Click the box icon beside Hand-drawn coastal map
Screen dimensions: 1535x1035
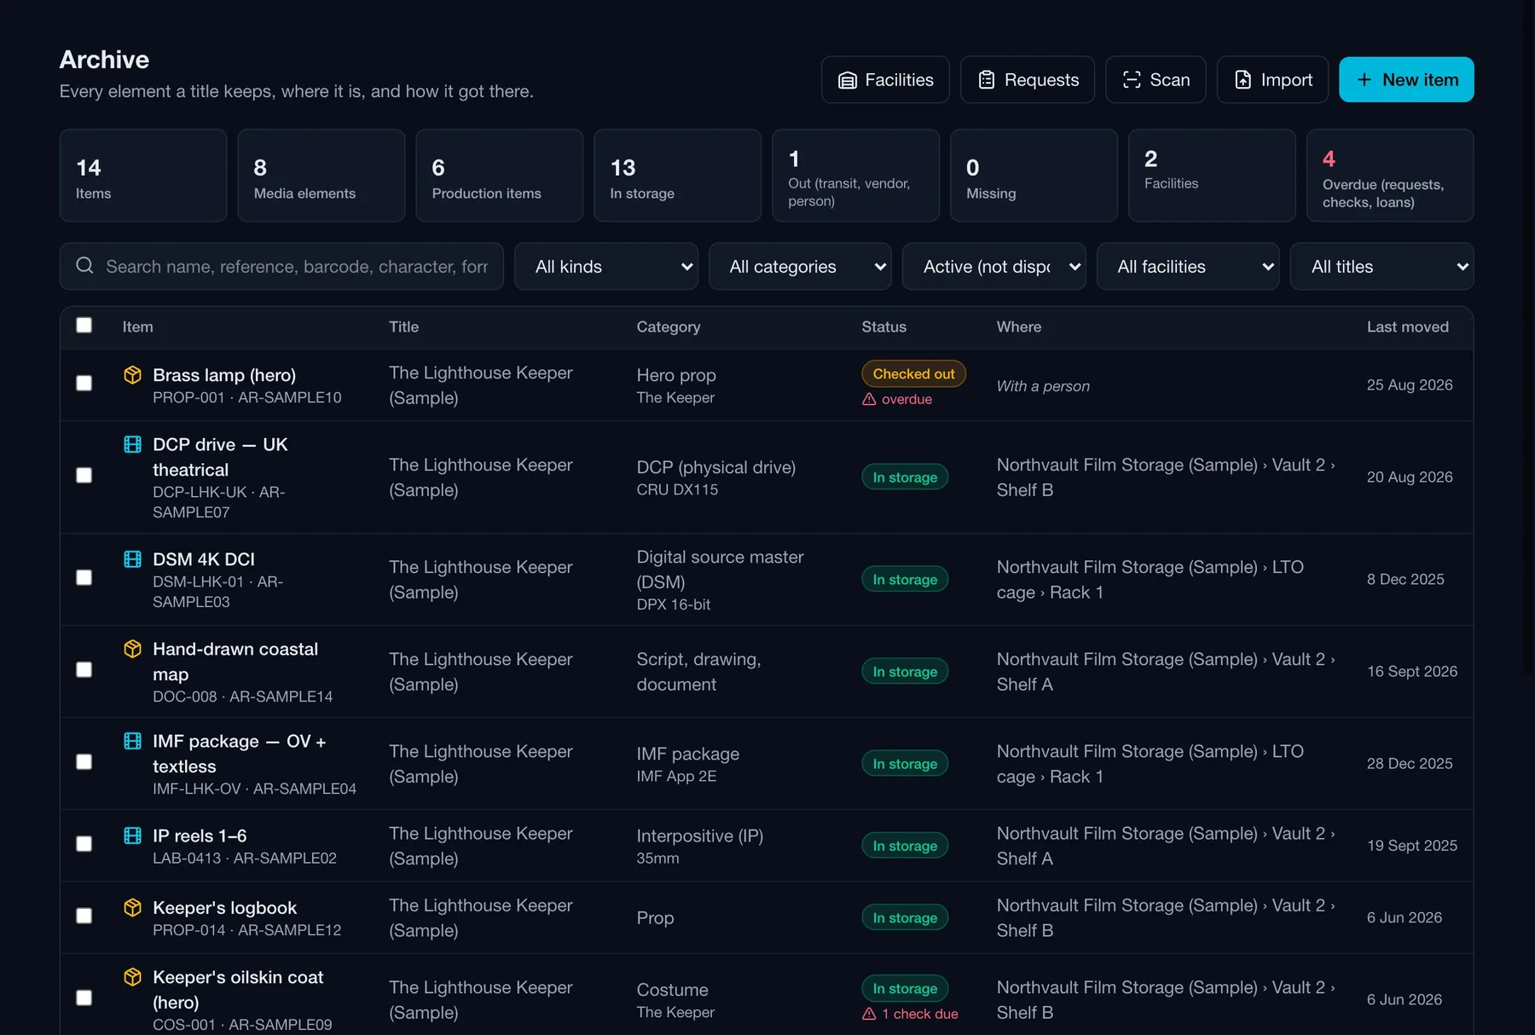pos(132,649)
